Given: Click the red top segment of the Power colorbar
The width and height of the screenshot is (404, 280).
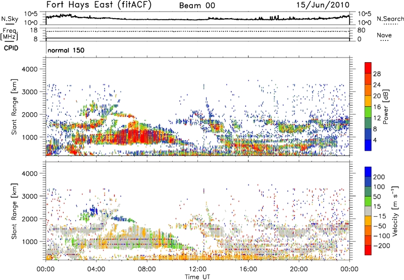Looking at the screenshot, I should (x=368, y=68).
